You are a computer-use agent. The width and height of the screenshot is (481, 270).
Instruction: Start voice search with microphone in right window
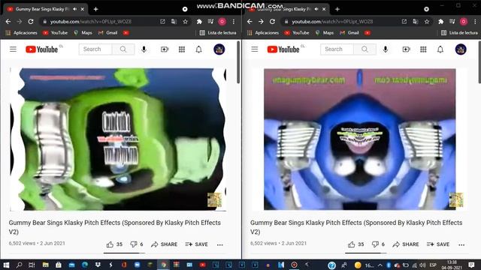[386, 49]
